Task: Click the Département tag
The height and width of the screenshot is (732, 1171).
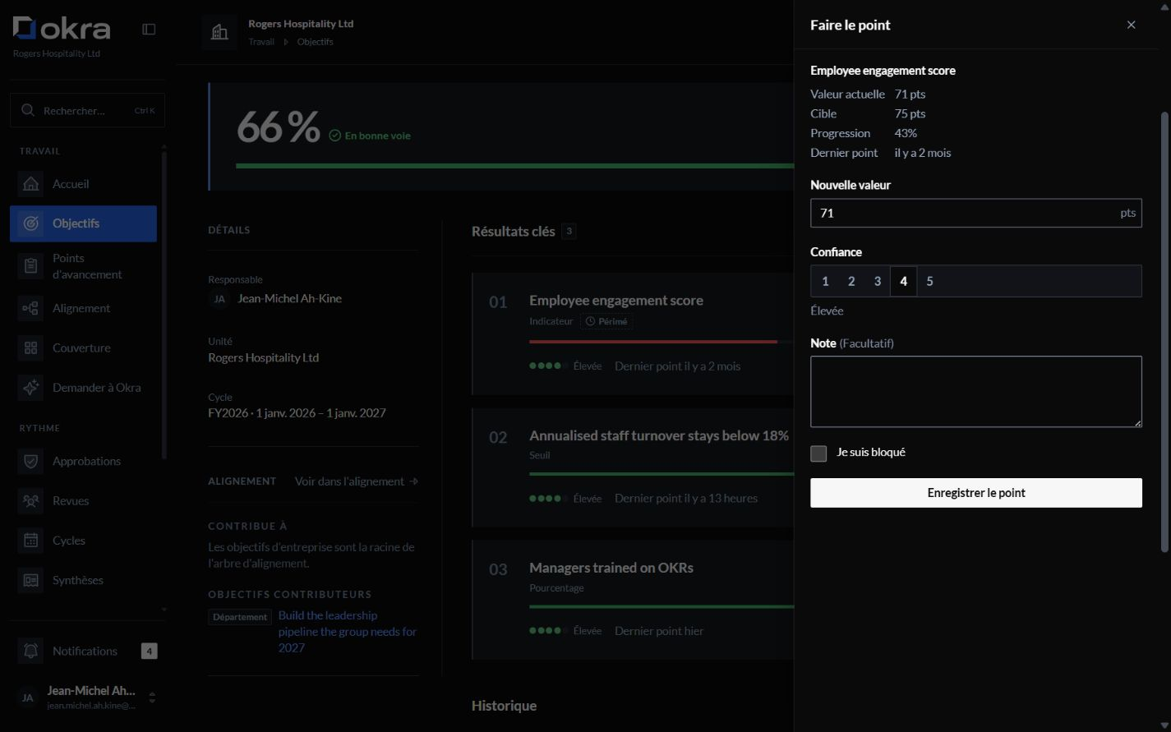Action: pyautogui.click(x=240, y=617)
